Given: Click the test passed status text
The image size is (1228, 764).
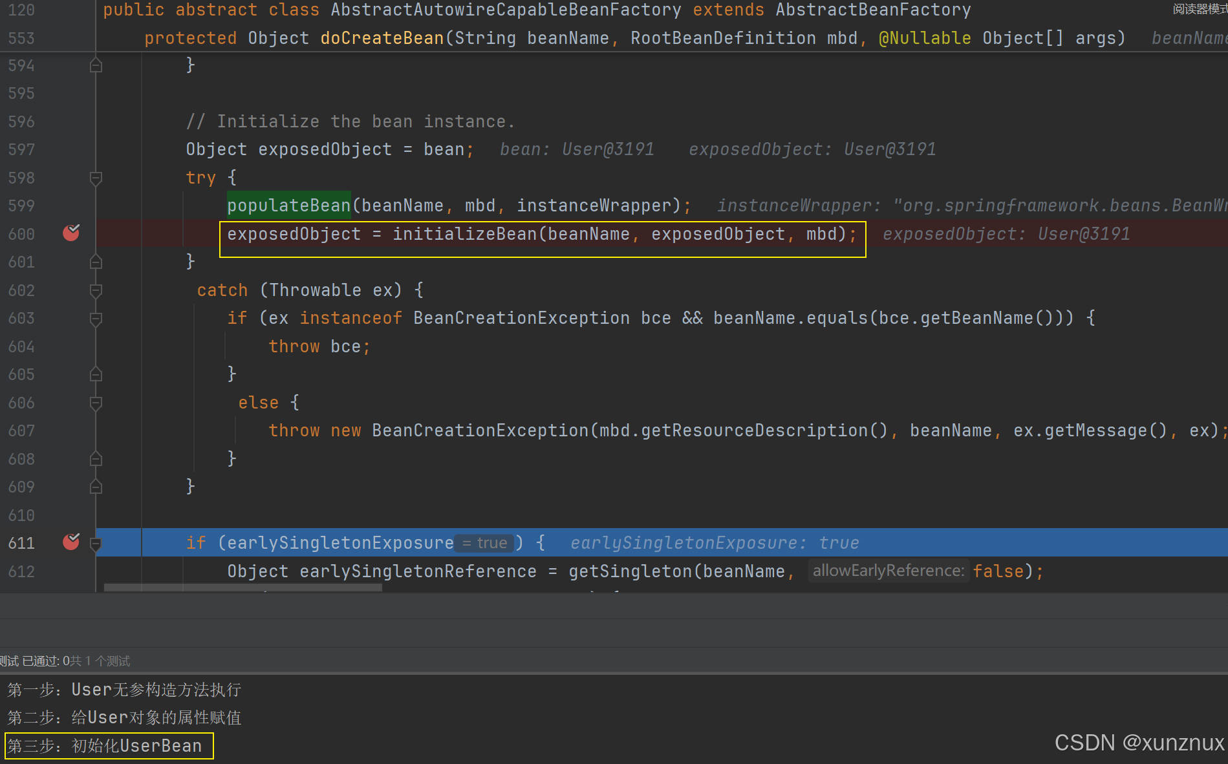Looking at the screenshot, I should 65,661.
